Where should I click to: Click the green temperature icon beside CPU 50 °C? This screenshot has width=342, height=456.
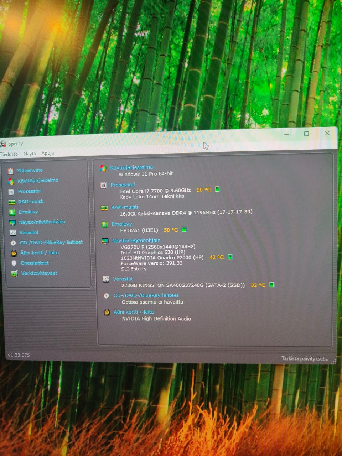[x=217, y=189]
